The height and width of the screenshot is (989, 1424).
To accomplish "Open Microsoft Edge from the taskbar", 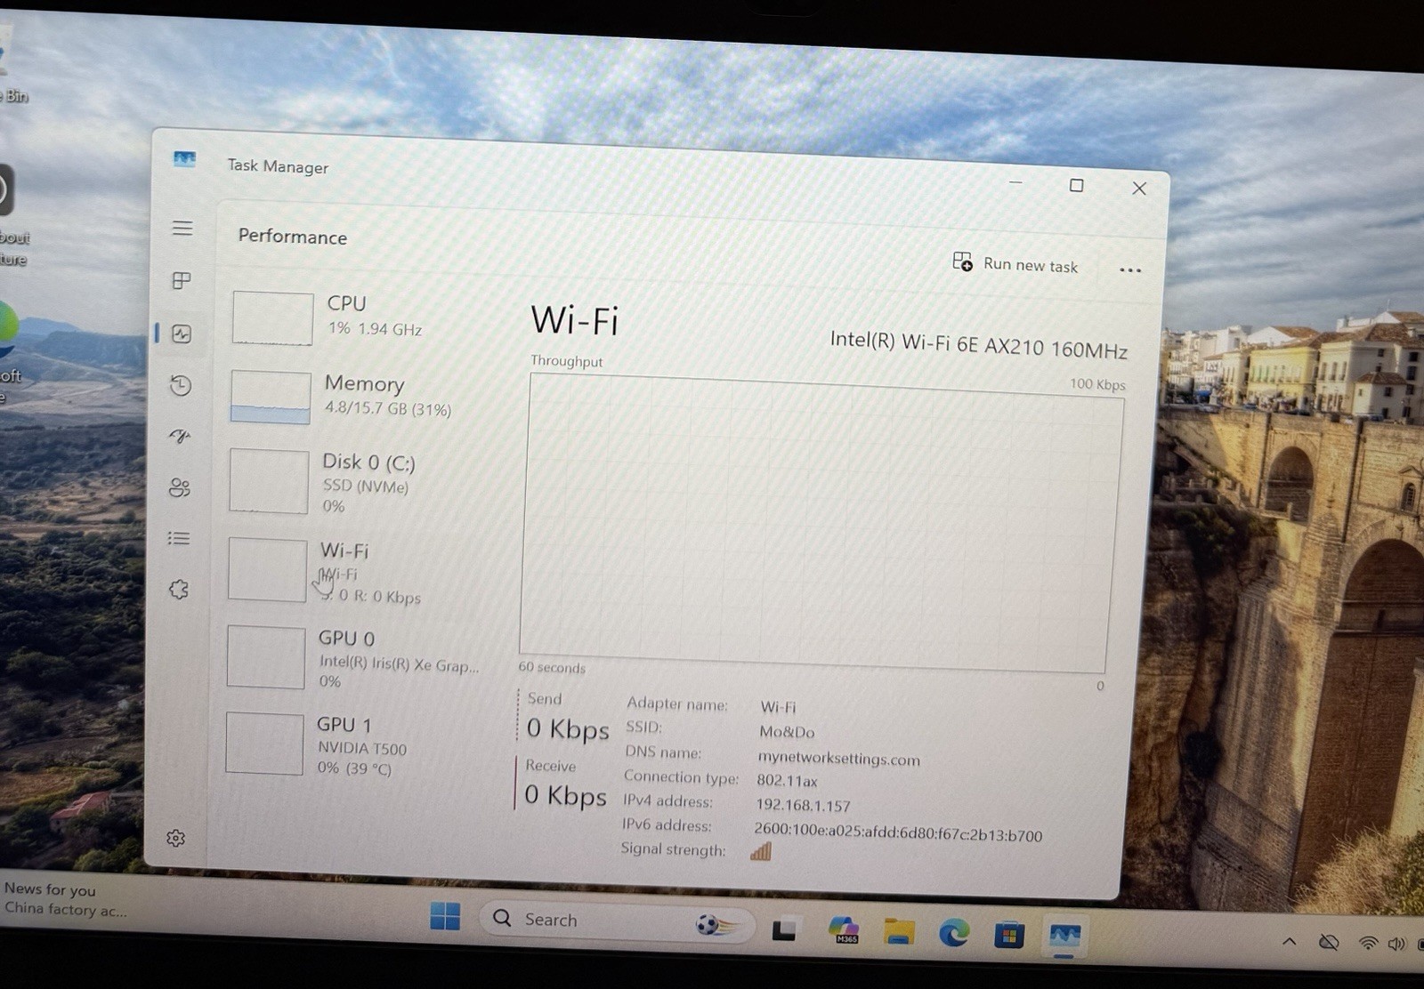I will click(954, 933).
